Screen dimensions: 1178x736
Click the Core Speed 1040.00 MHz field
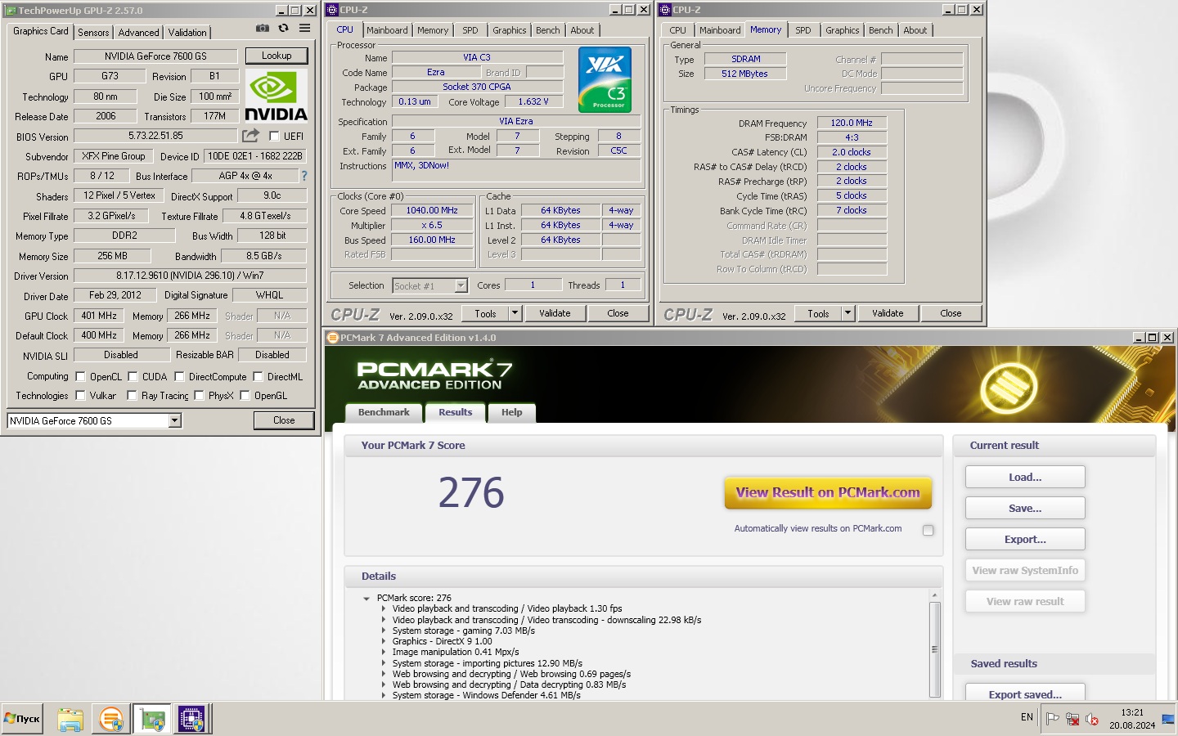(x=432, y=210)
